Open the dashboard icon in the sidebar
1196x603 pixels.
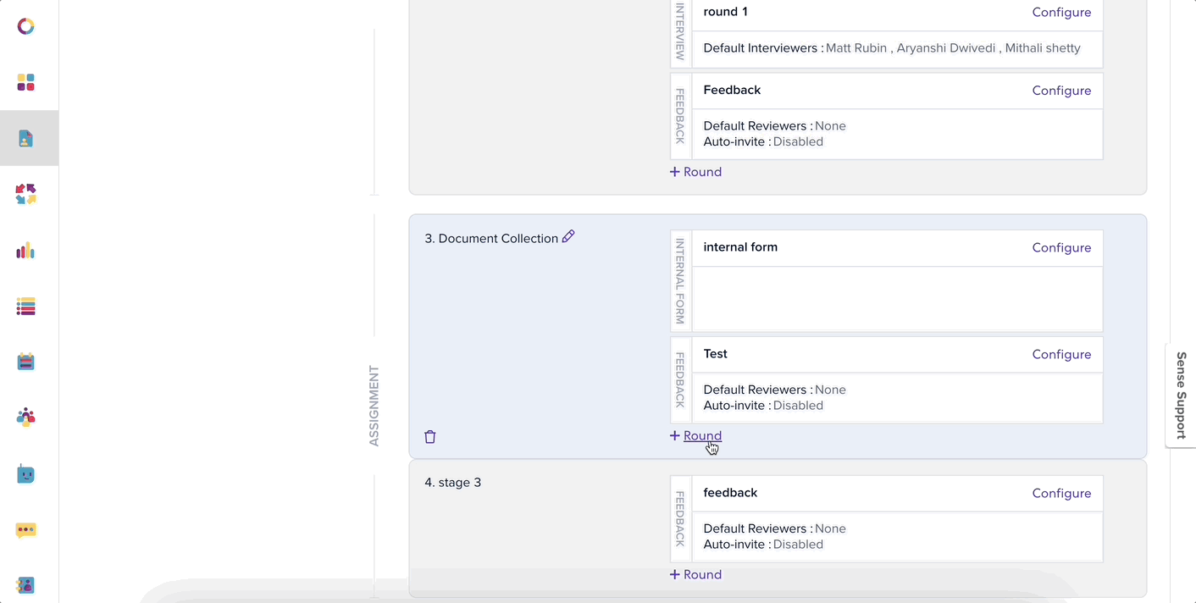[25, 82]
